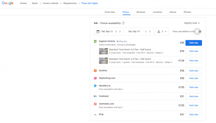The width and height of the screenshot is (216, 123).
Task: Open the Reviews tab
Action: 141,12
